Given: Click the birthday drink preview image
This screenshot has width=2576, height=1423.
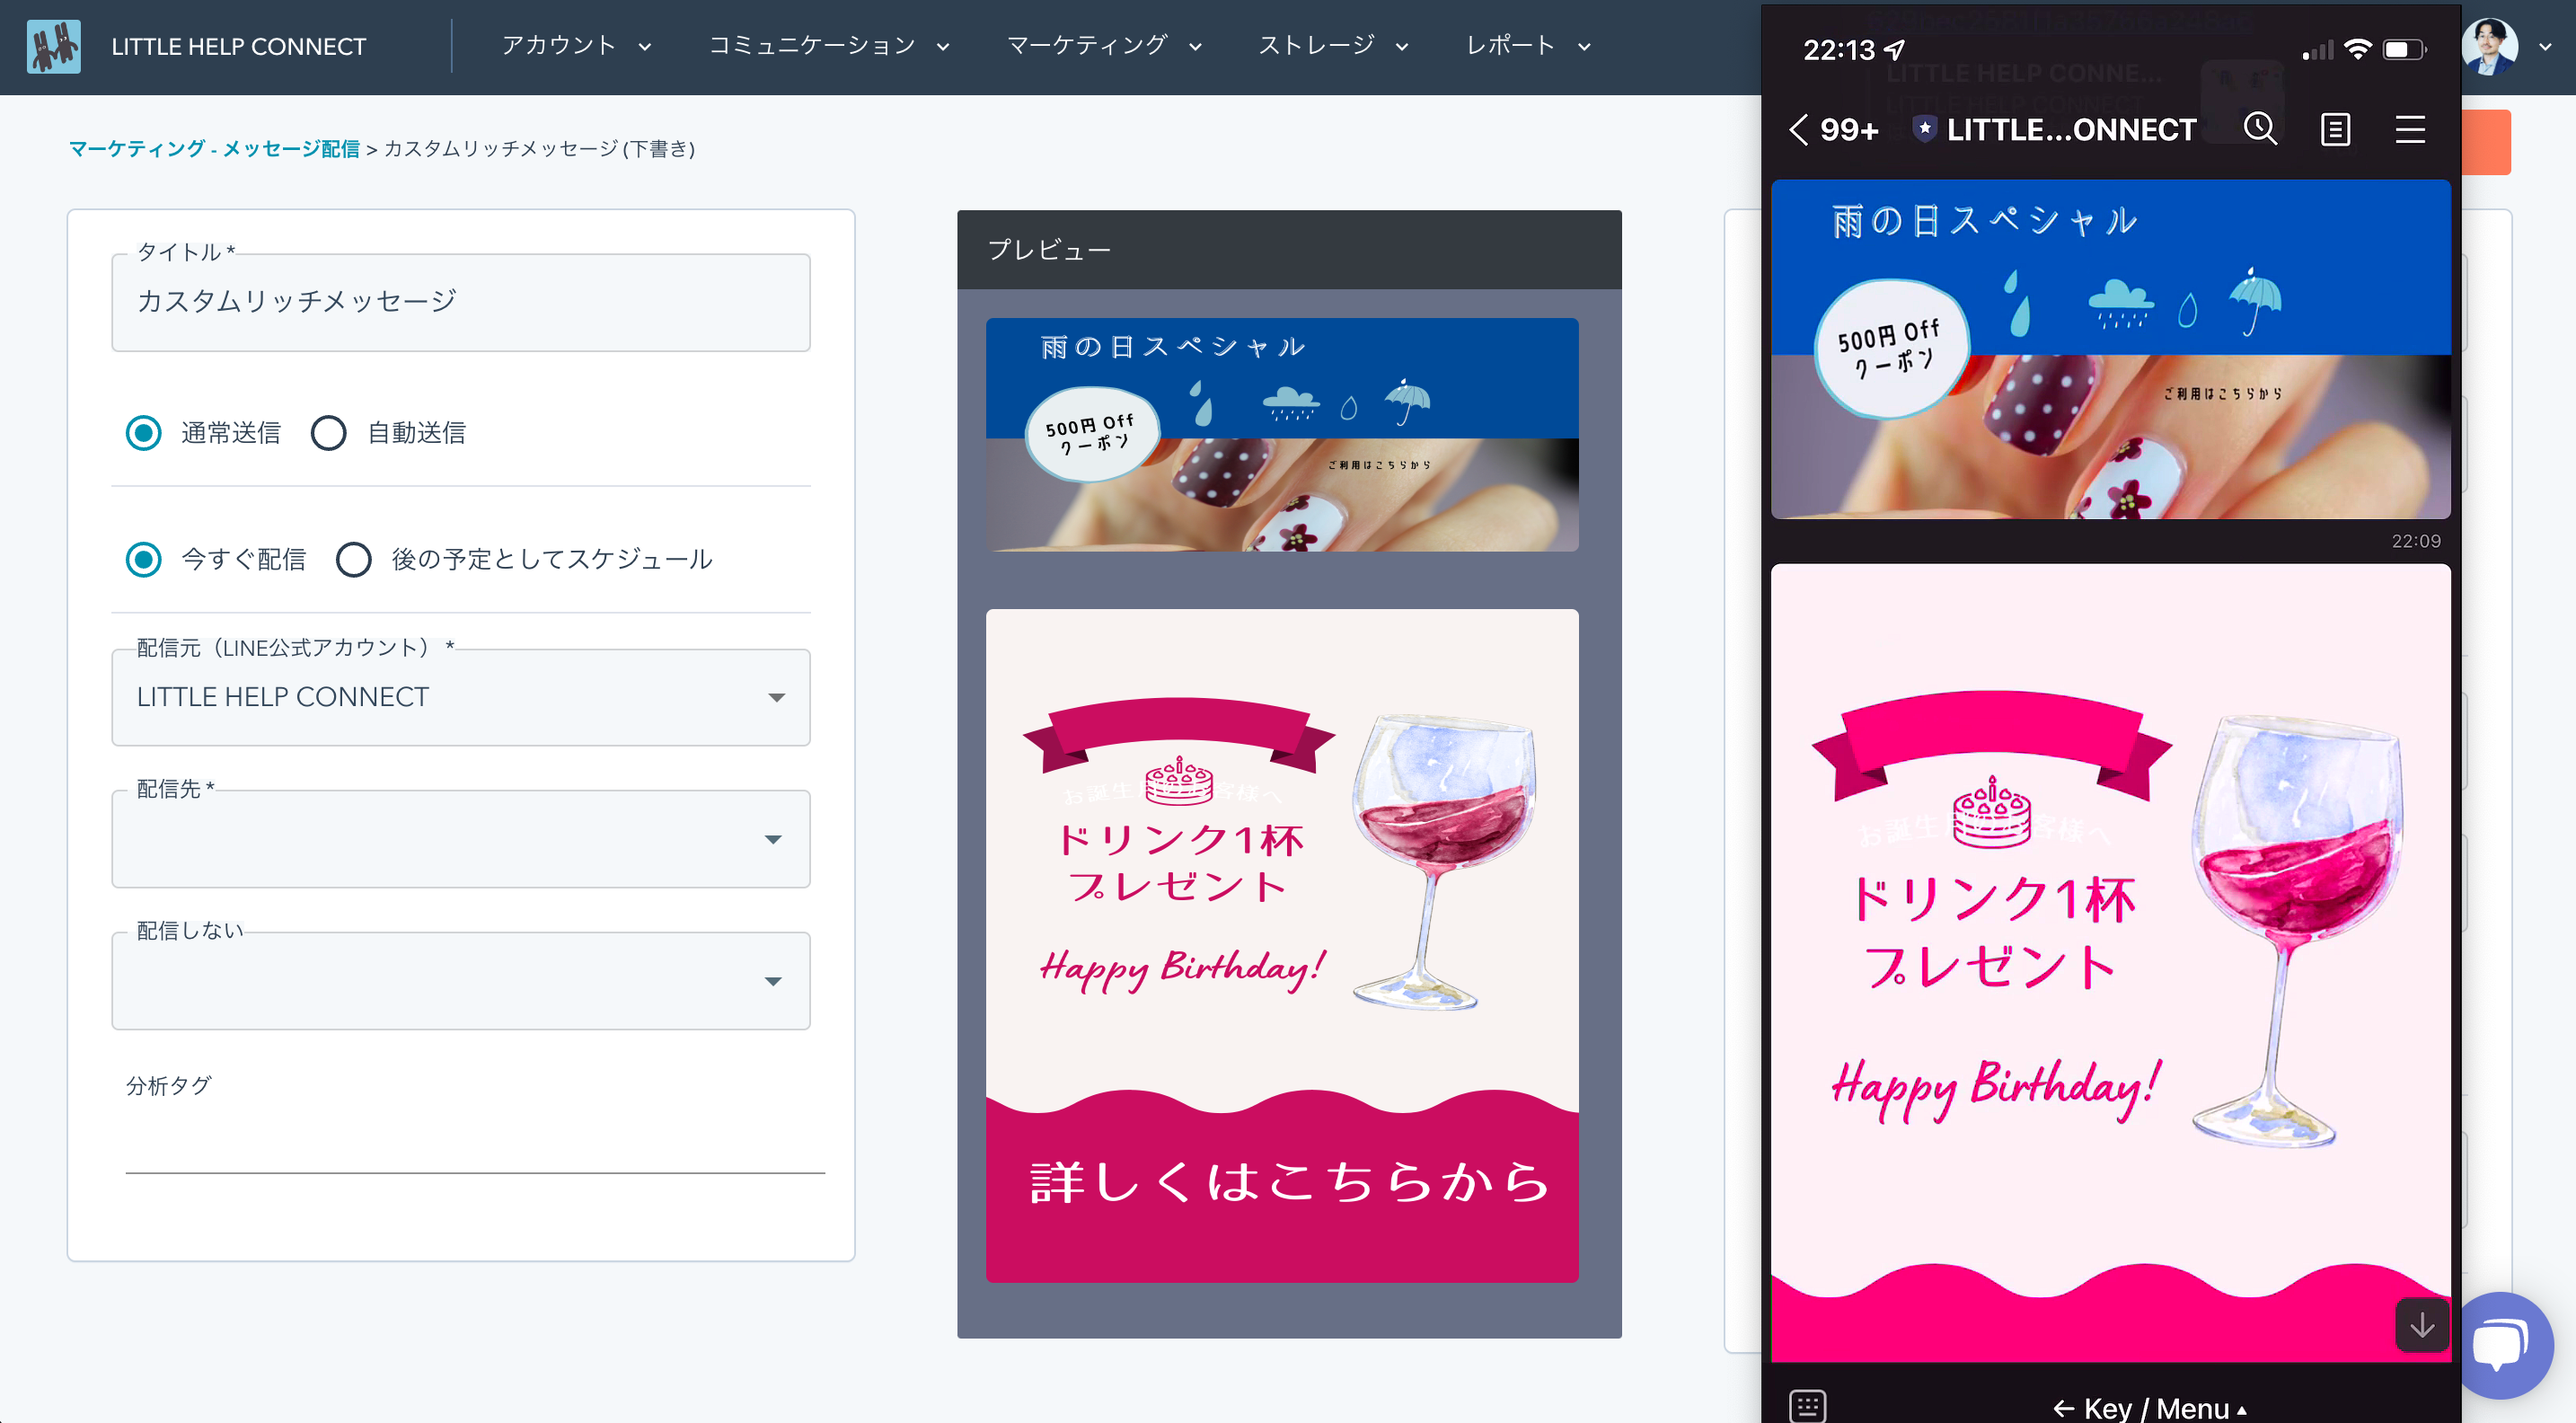Looking at the screenshot, I should pos(1282,946).
